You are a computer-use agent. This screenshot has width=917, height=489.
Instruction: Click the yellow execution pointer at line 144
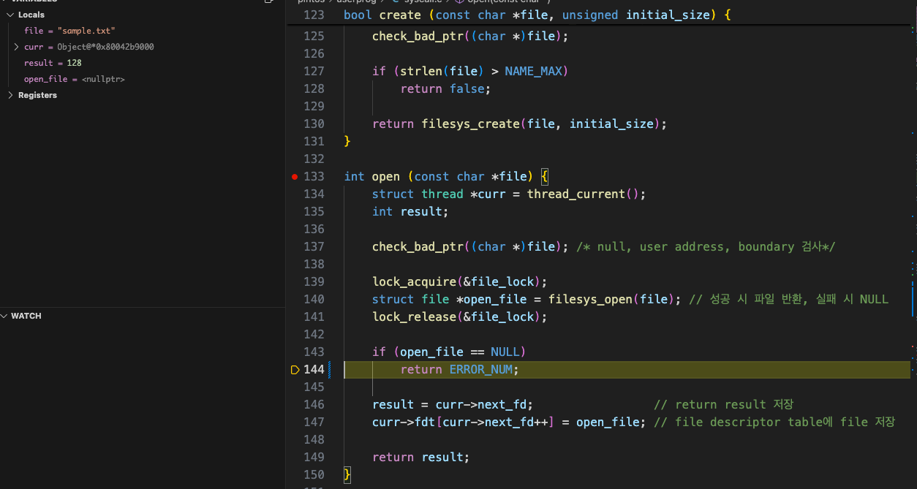coord(295,370)
